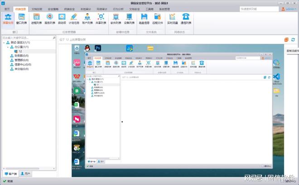299x185 pixels.
Task: Open the 窗口列表 window list
Action: [22, 19]
